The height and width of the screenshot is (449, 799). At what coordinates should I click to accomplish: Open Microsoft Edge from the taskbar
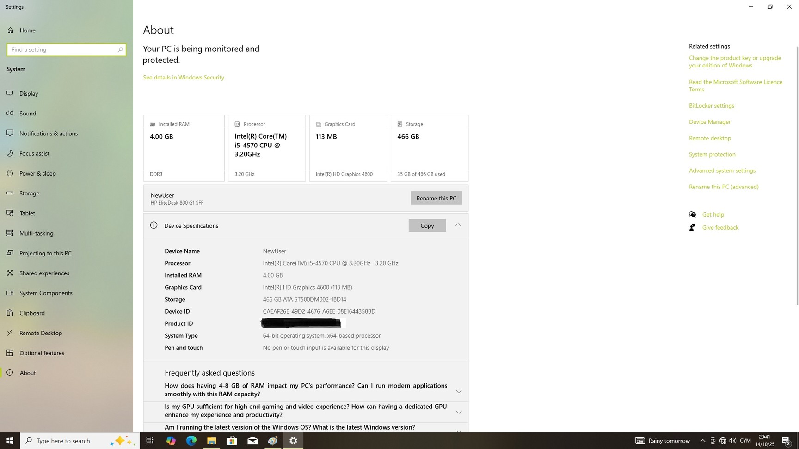click(x=191, y=441)
